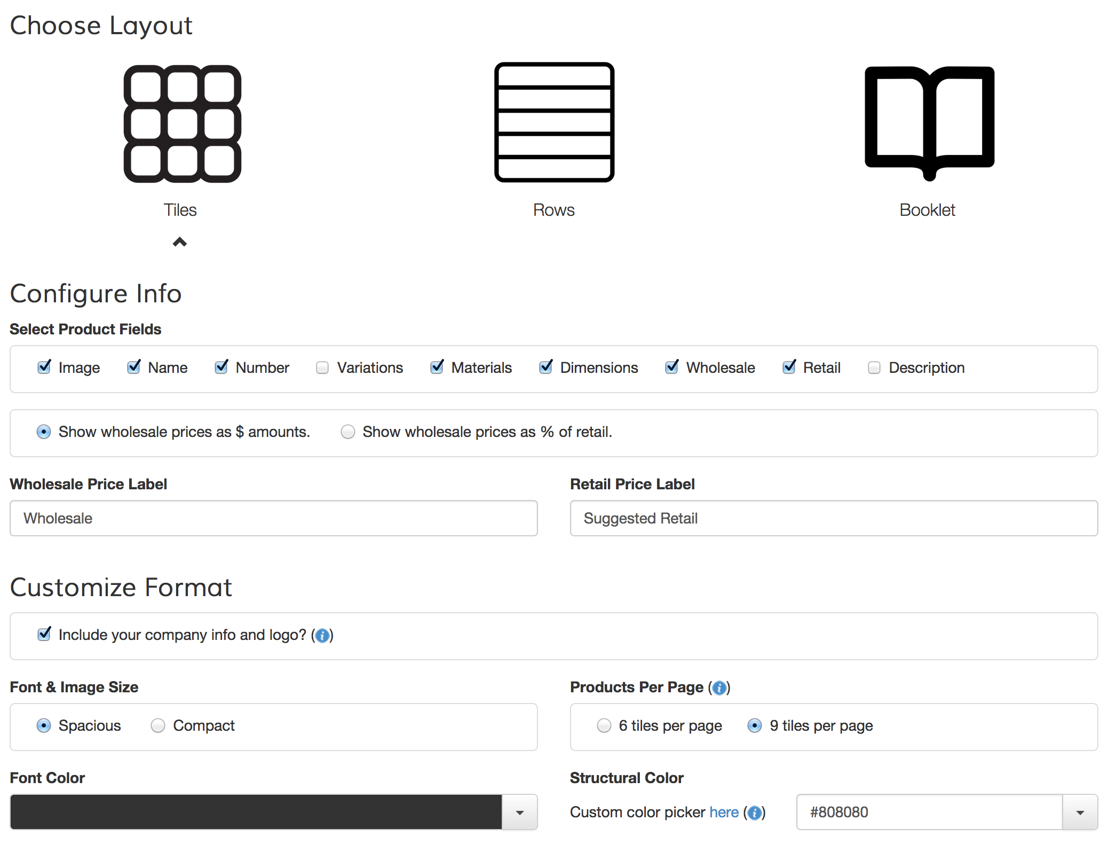Click into the Wholesale Price Label field
Screen dimensions: 1108x844
pos(274,518)
